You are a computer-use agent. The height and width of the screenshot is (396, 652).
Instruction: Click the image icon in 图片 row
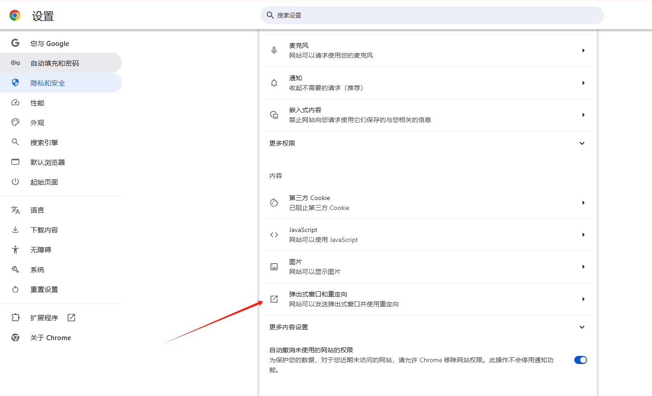coord(274,267)
